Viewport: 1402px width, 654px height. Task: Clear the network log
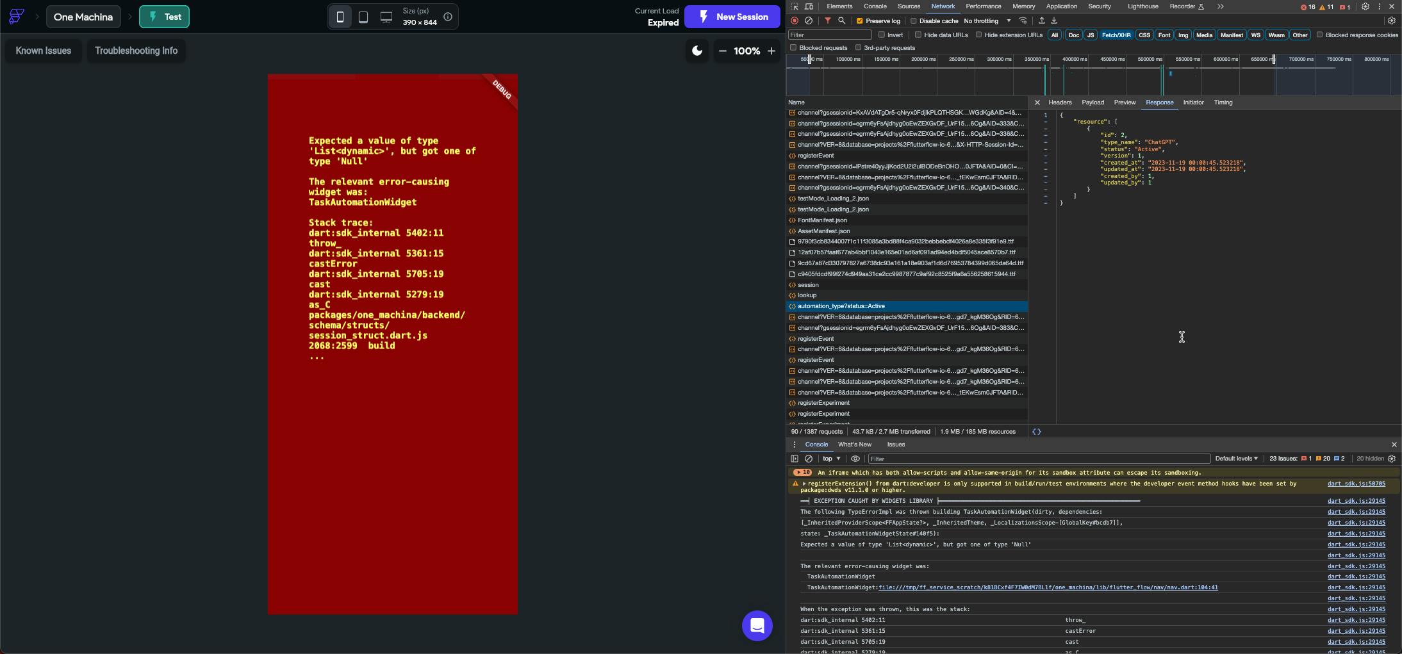pyautogui.click(x=809, y=20)
